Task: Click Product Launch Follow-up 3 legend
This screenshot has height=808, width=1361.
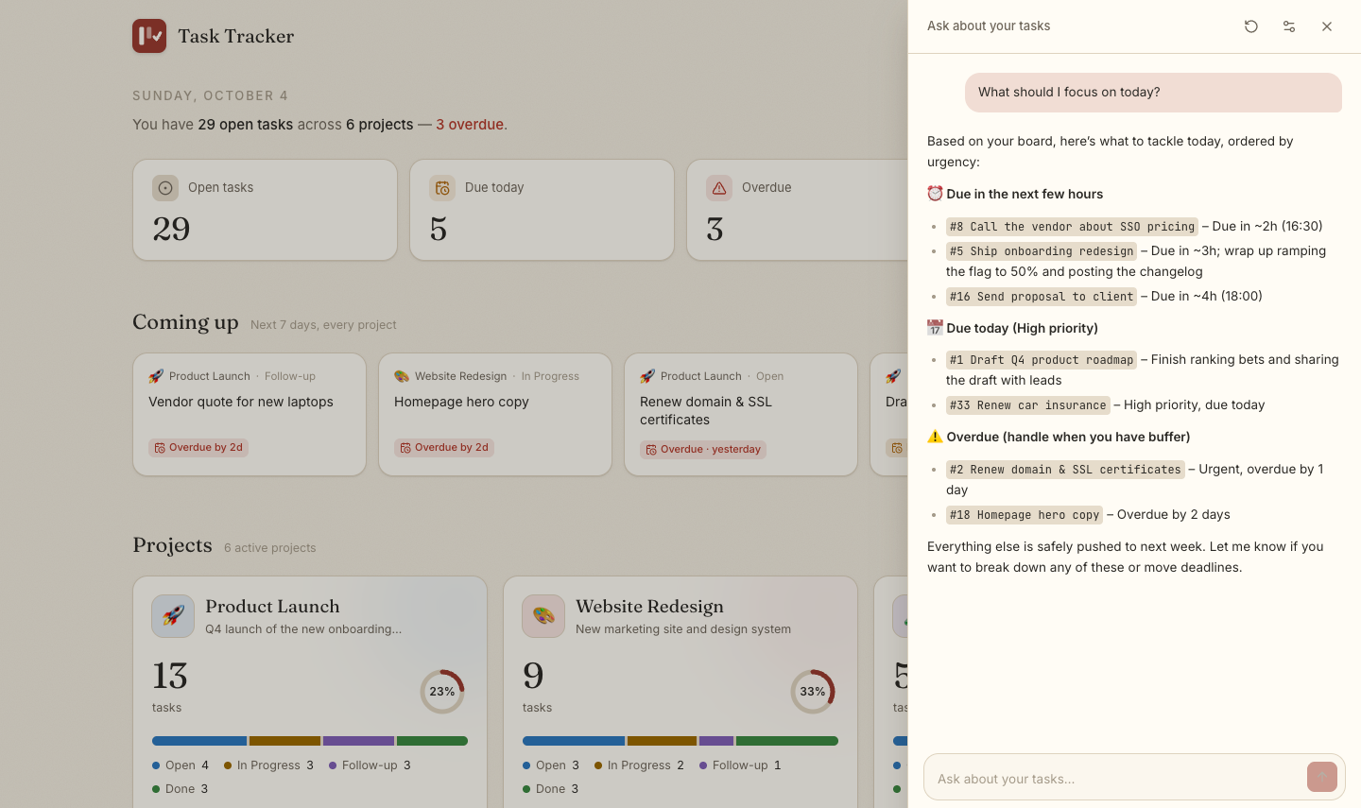Action: (370, 765)
